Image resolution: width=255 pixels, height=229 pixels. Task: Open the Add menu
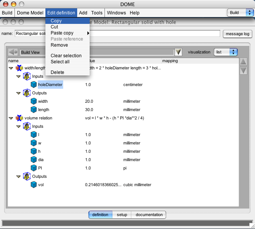coord(83,13)
